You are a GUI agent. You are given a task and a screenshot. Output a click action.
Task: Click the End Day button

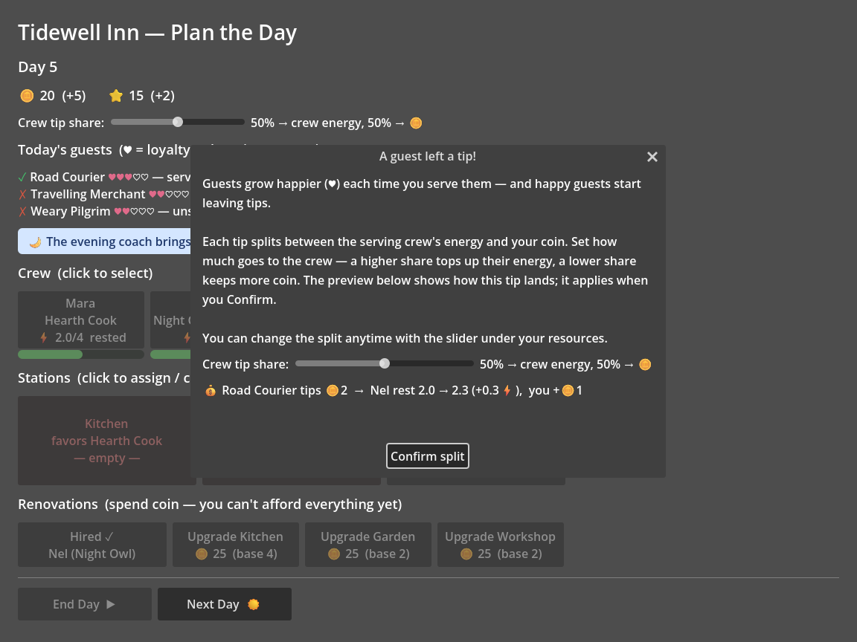(85, 604)
